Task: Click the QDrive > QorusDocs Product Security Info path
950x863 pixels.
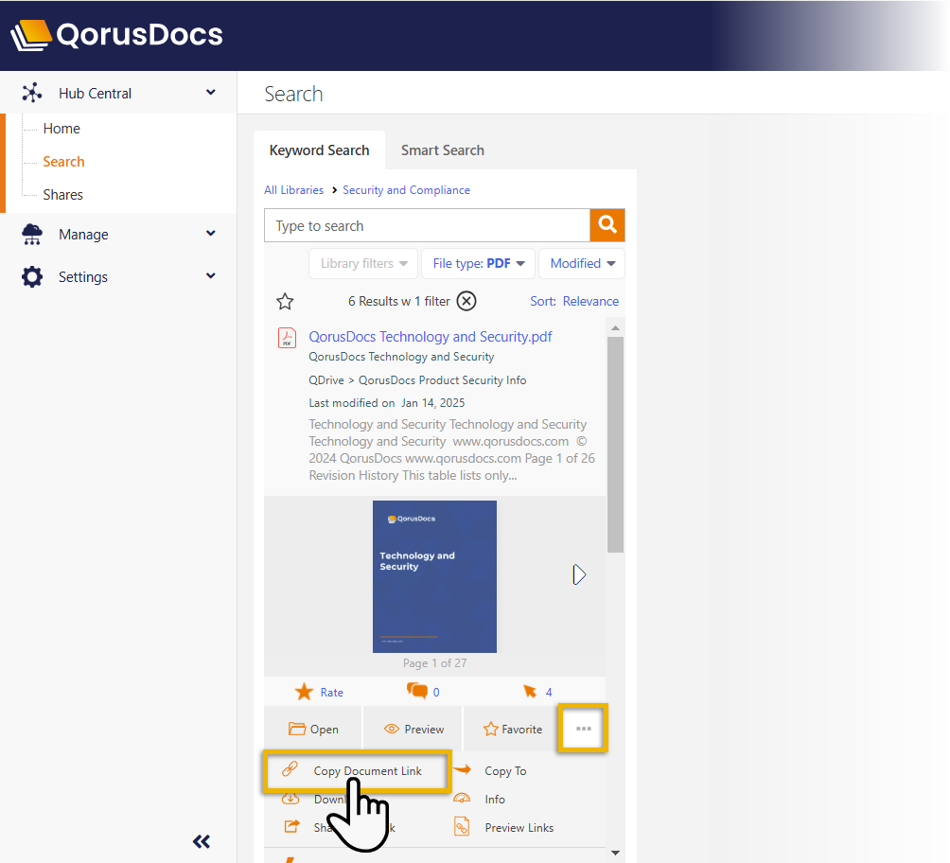Action: coord(417,380)
